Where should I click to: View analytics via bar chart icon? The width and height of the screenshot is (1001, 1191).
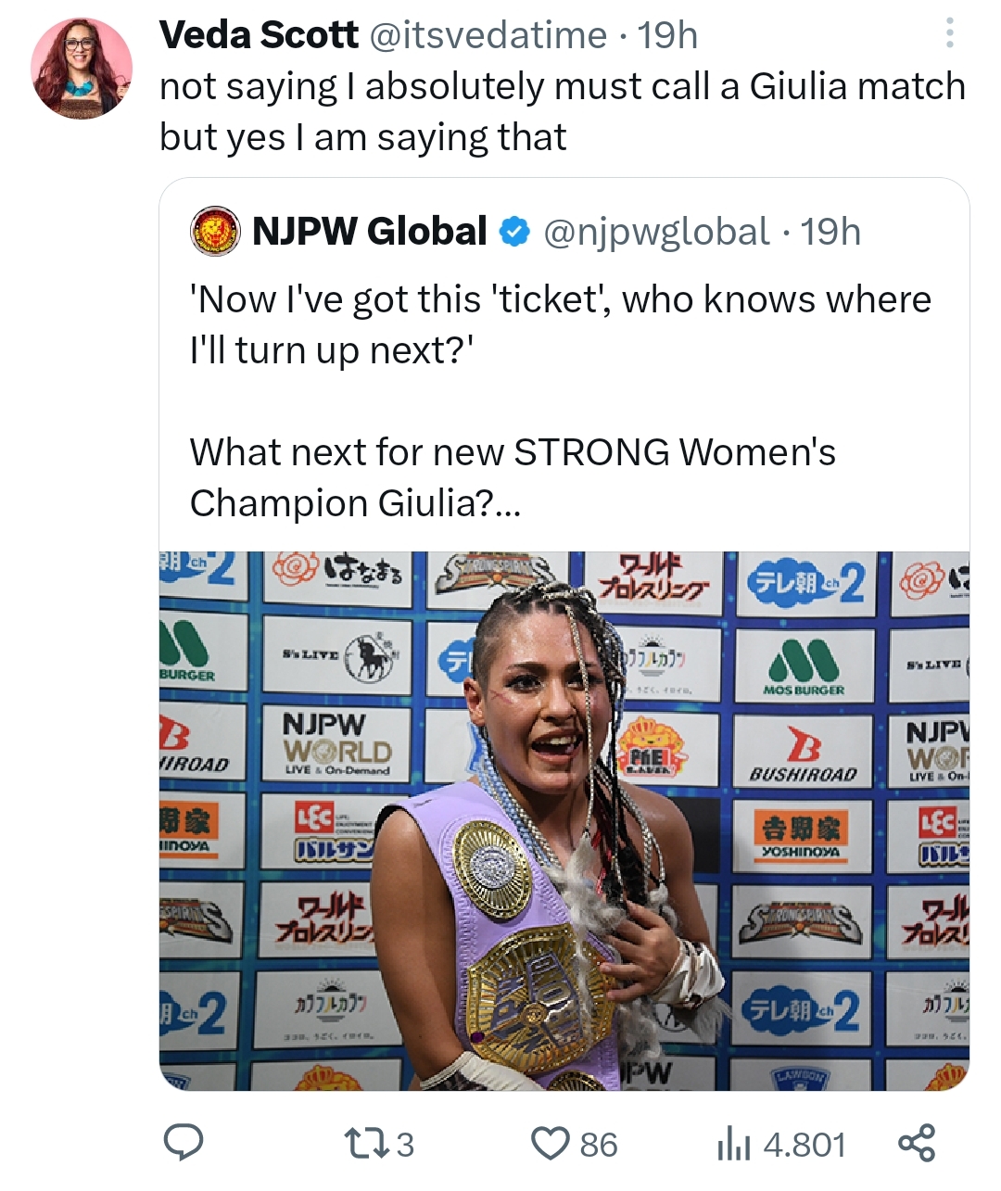pyautogui.click(x=733, y=1144)
